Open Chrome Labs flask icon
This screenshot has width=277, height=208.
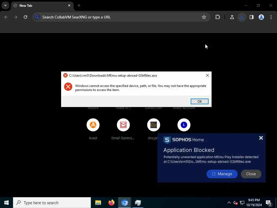232,17
